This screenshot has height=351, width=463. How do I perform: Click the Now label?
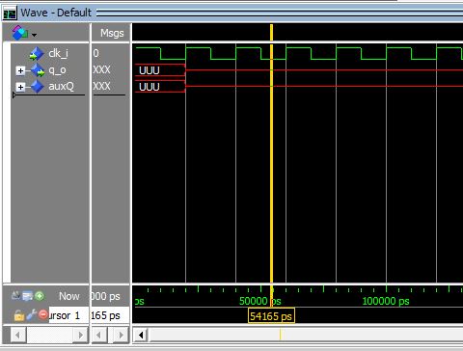(69, 296)
